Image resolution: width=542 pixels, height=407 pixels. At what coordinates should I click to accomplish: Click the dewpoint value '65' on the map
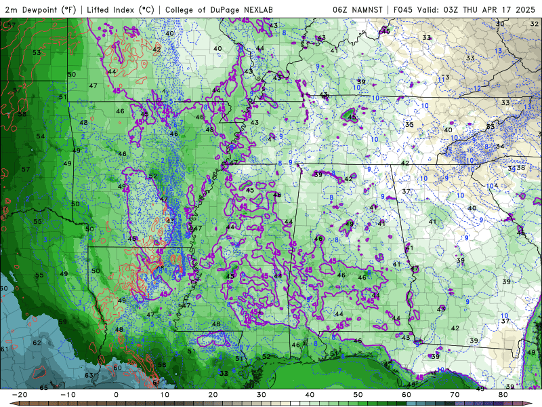point(44,387)
